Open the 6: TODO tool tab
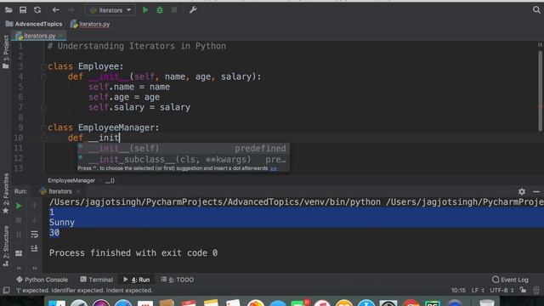The width and height of the screenshot is (544, 306). click(178, 280)
